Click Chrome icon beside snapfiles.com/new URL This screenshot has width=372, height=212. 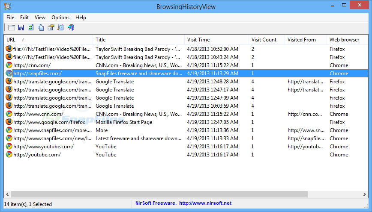pos(9,138)
